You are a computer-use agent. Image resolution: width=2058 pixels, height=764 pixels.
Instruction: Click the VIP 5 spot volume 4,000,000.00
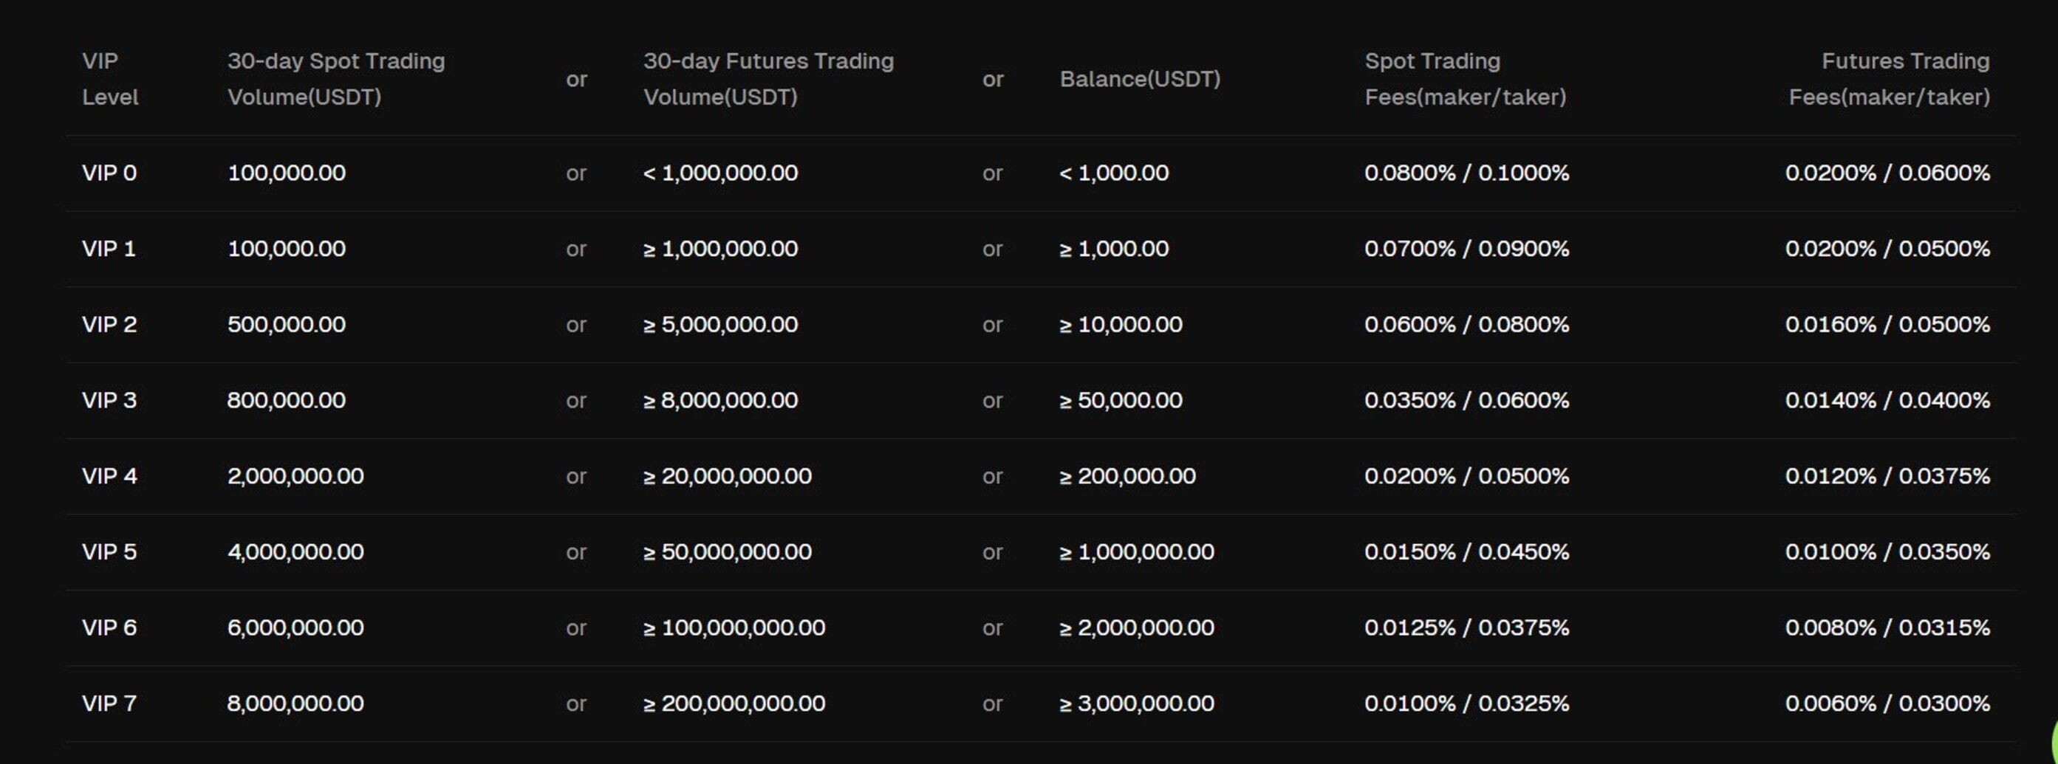point(295,552)
